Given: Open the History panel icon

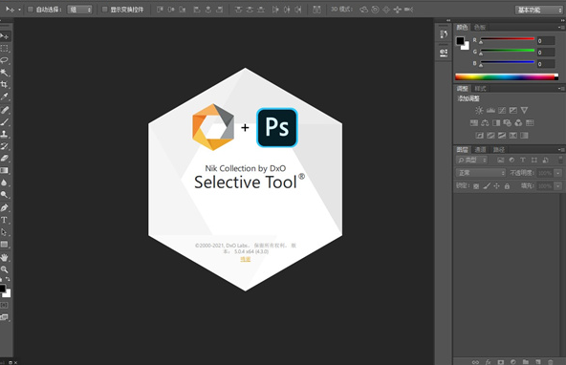Looking at the screenshot, I should 444,34.
